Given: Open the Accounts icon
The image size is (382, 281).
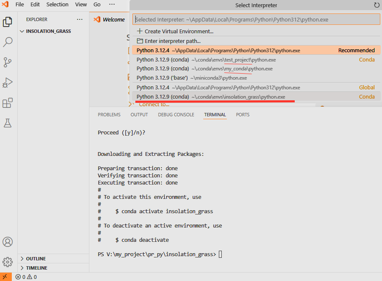Looking at the screenshot, I should 8,242.
